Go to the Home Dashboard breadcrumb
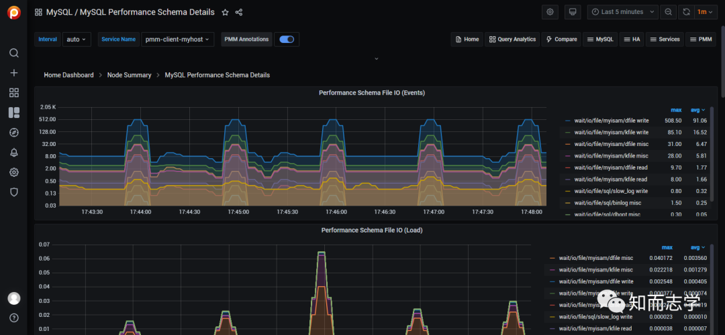 [69, 75]
